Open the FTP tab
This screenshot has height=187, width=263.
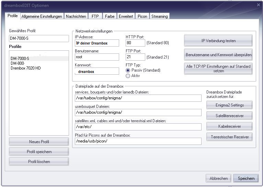pyautogui.click(x=95, y=16)
